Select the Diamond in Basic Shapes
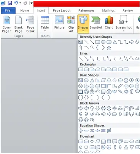140x154 pixels. (115, 80)
